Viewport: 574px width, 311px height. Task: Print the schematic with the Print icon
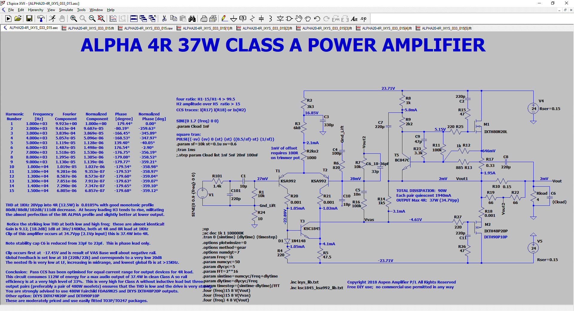click(213, 19)
